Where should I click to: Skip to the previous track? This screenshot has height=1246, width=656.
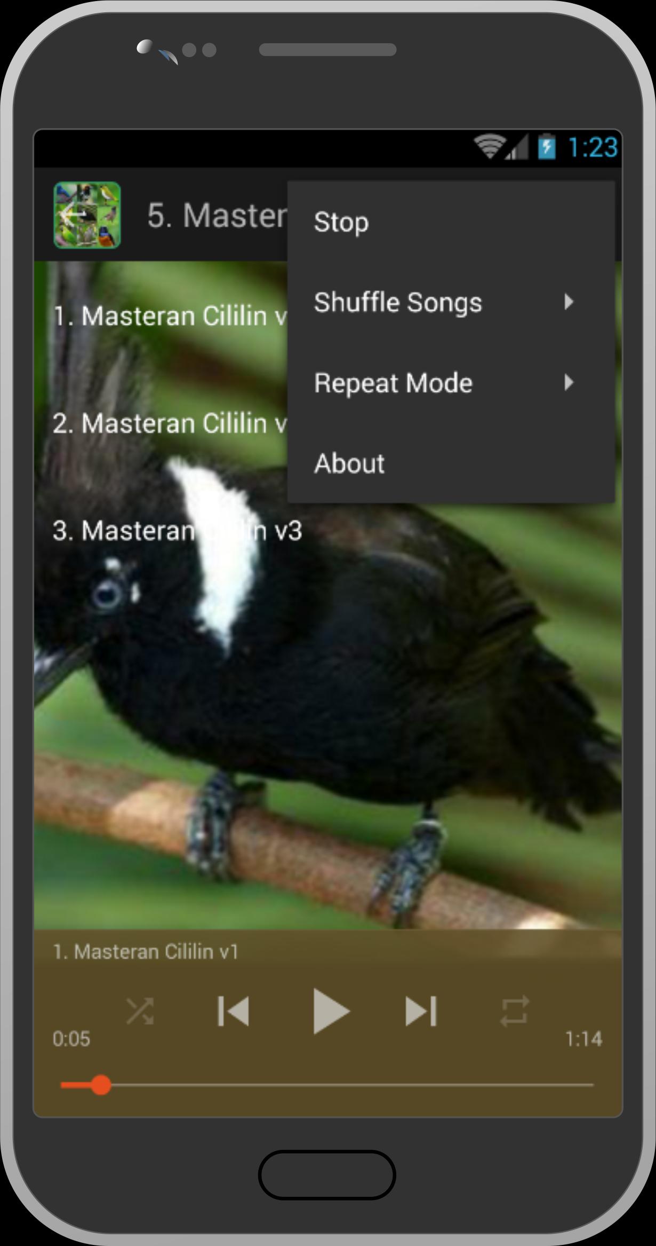coord(234,1011)
